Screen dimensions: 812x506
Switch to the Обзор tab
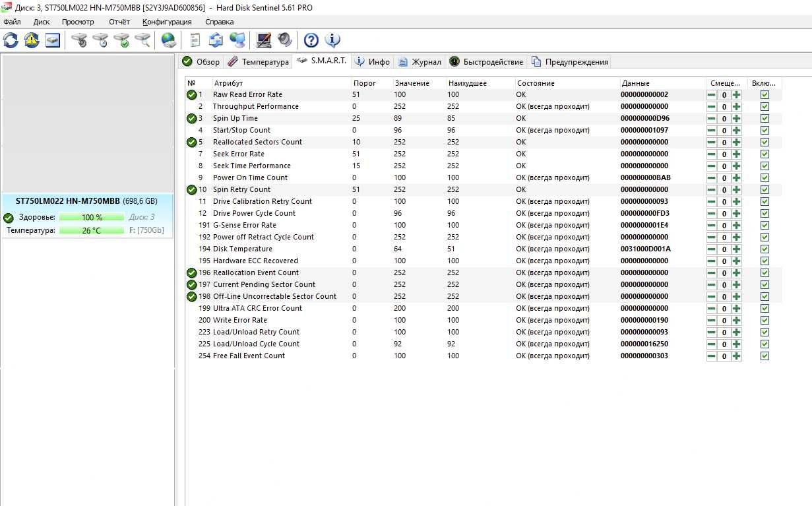201,62
